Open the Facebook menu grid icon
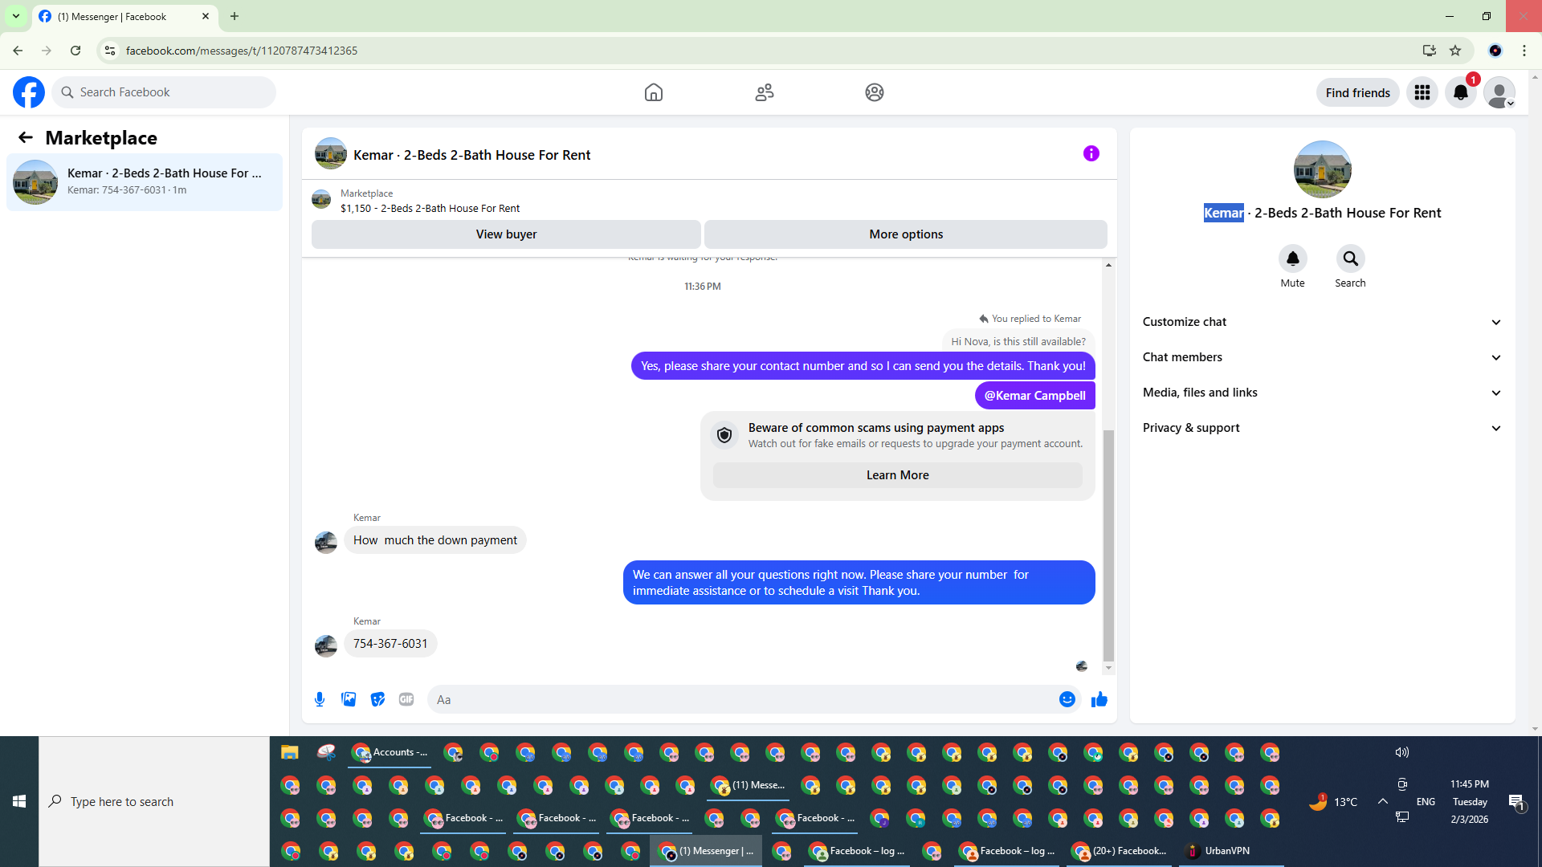Viewport: 1542px width, 867px height. [1422, 92]
